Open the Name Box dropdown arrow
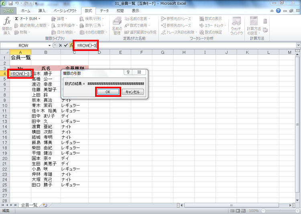 (49, 45)
